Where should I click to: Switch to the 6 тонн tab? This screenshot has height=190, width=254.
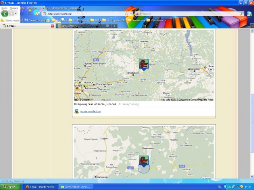tap(26, 26)
